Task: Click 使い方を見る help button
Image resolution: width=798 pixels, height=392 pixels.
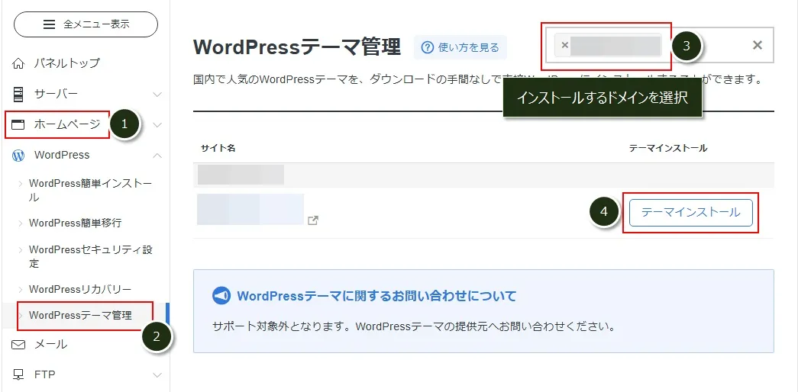Action: [460, 47]
